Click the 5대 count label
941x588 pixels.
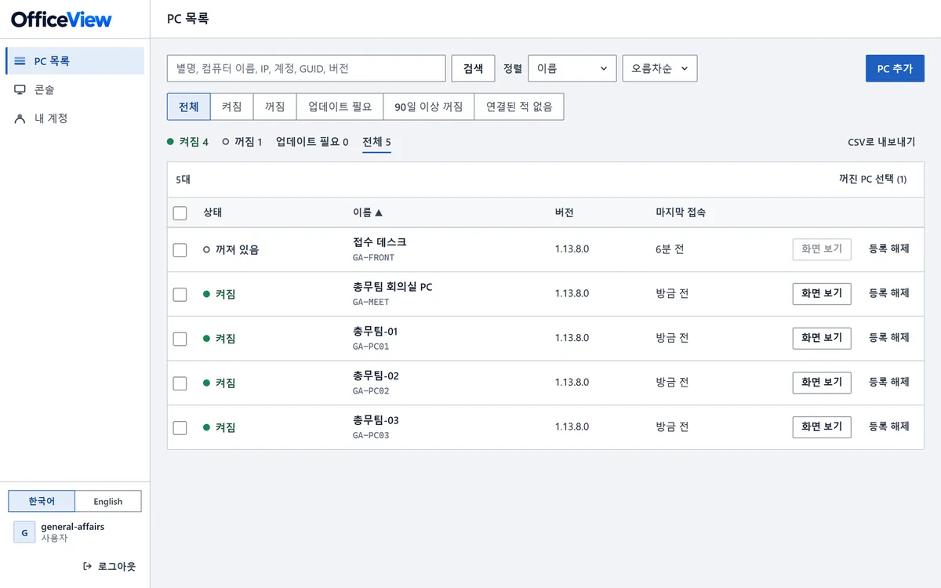pyautogui.click(x=183, y=180)
